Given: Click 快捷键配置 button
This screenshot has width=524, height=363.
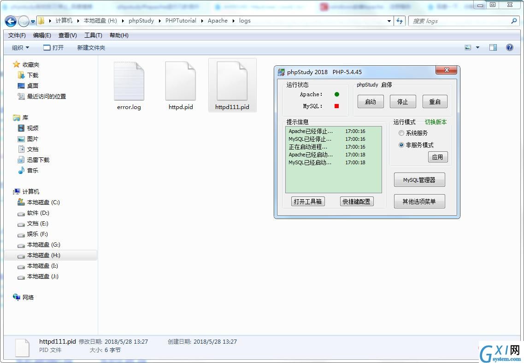Looking at the screenshot, I should point(357,202).
